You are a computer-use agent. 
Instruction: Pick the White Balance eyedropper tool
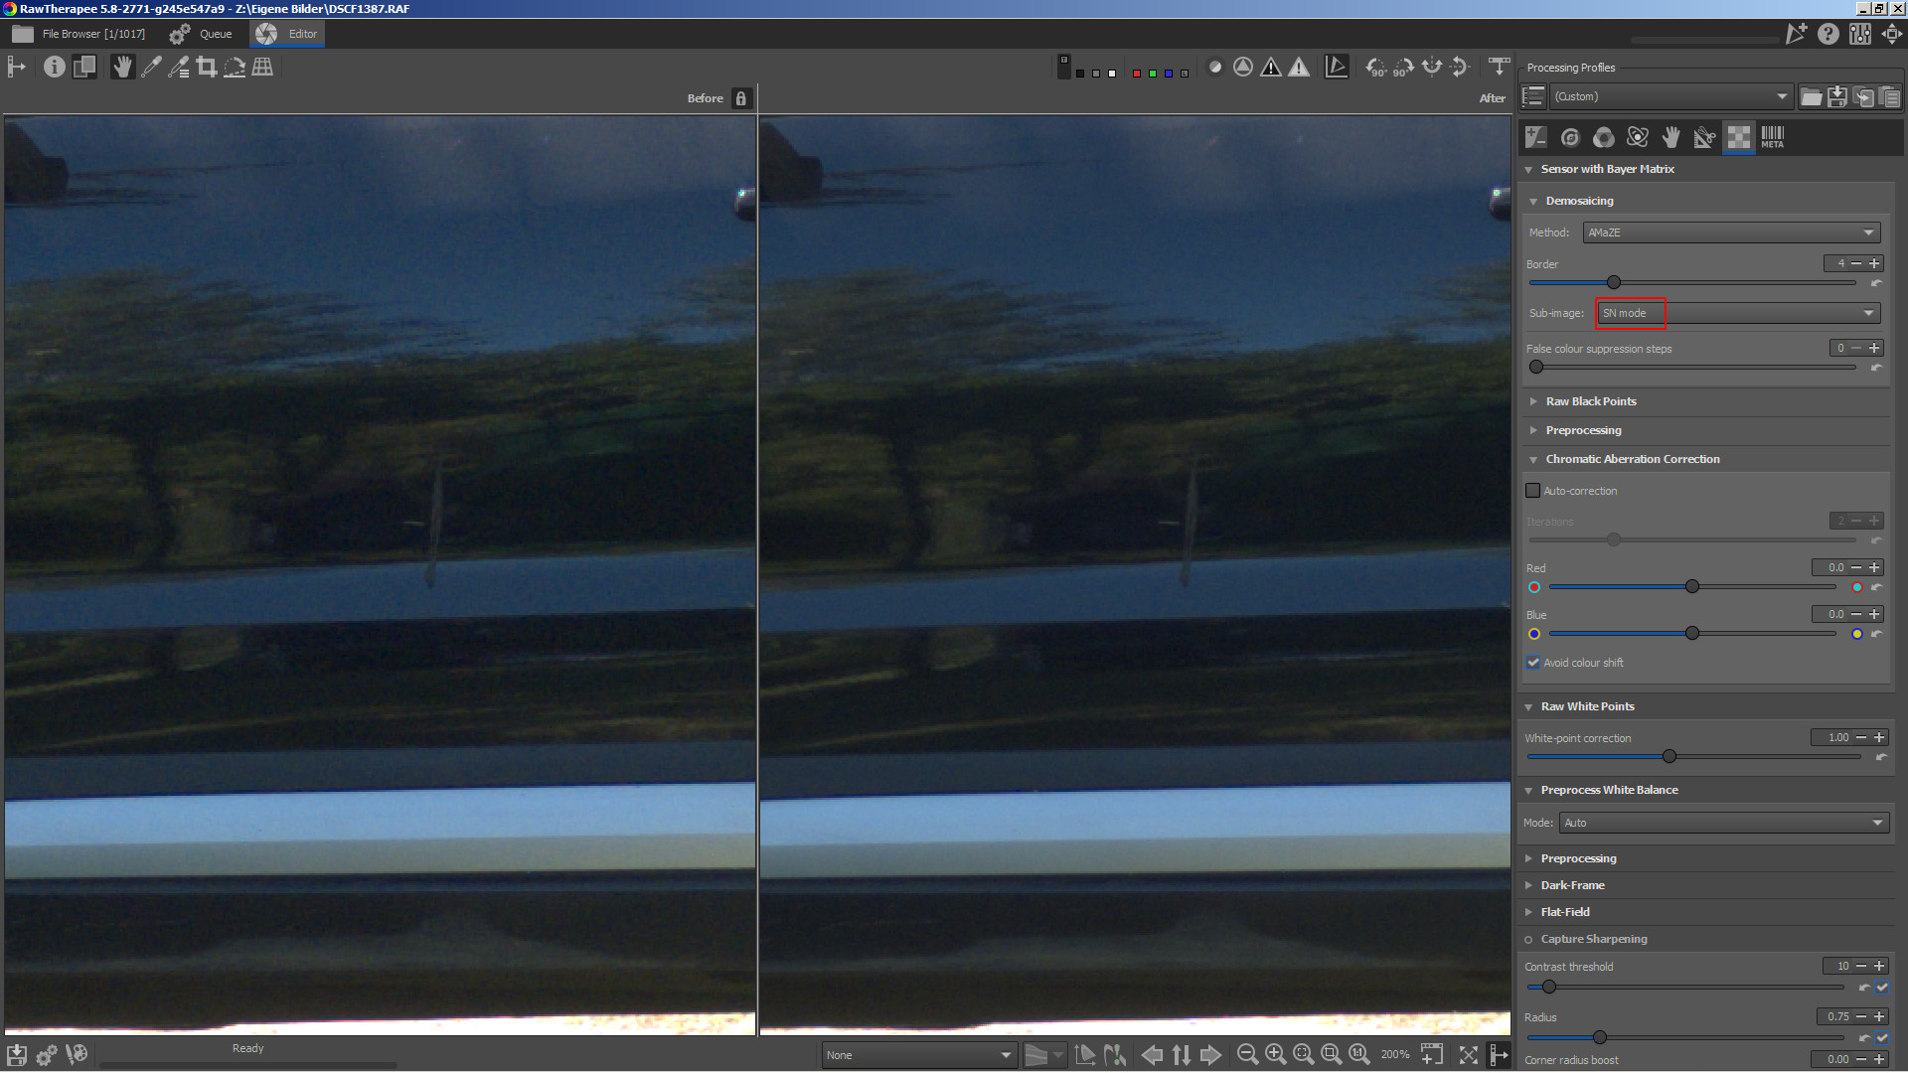tap(151, 67)
